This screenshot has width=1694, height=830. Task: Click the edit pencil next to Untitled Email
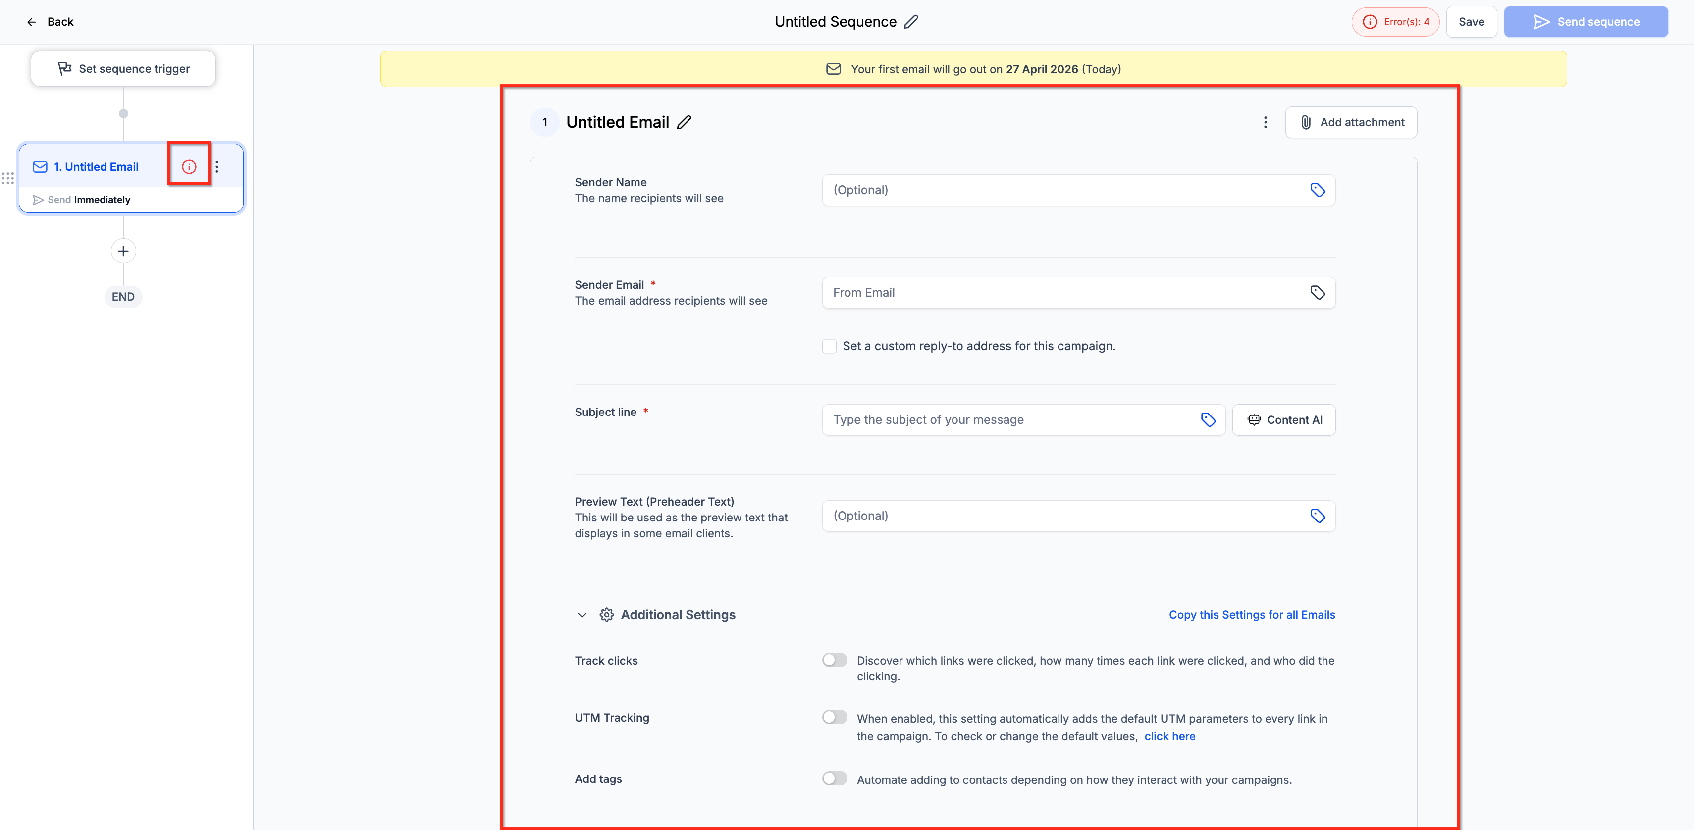coord(685,122)
